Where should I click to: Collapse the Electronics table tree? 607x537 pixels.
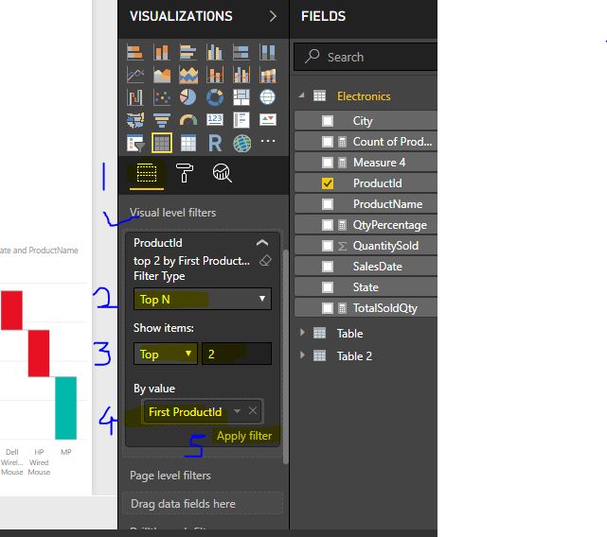click(x=301, y=95)
